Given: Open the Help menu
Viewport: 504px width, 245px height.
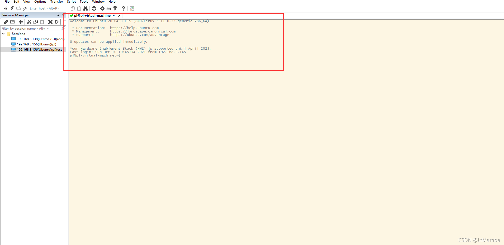Looking at the screenshot, I should coord(112,2).
